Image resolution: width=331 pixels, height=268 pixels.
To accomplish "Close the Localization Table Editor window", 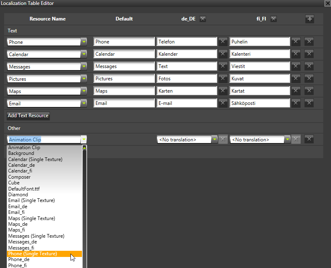I will [x=326, y=3].
